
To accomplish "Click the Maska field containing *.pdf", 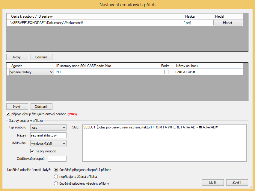I will point(197,23).
